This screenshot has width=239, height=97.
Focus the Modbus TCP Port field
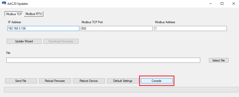tap(117, 28)
